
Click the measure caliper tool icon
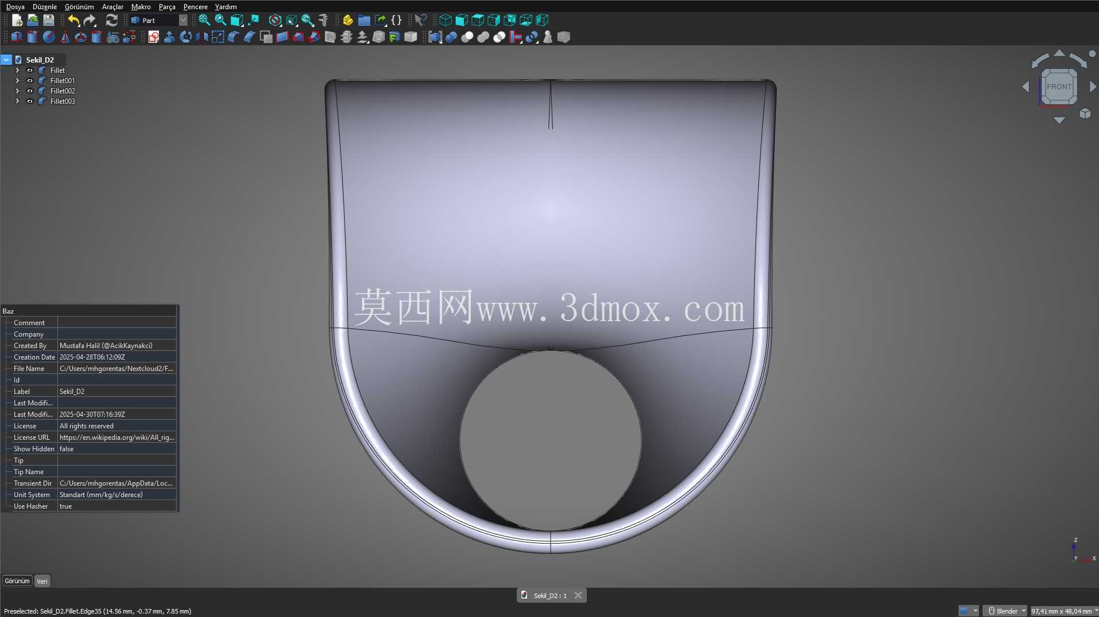tap(324, 20)
